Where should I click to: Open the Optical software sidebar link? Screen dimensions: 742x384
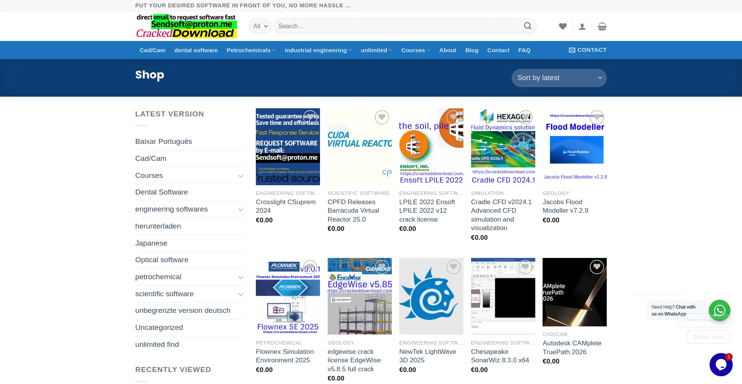162,260
